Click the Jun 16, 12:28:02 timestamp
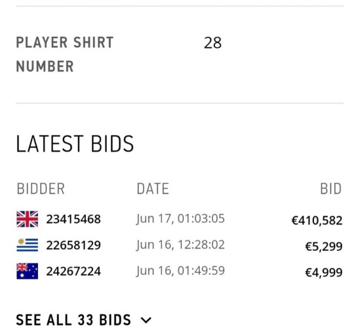 click(x=180, y=245)
